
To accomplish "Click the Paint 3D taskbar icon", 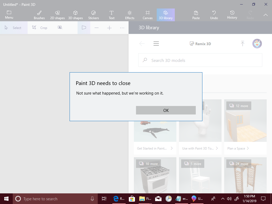I will [x=197, y=199].
